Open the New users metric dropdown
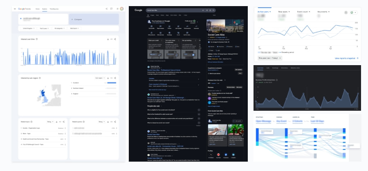The image size is (368, 171). coord(284,12)
